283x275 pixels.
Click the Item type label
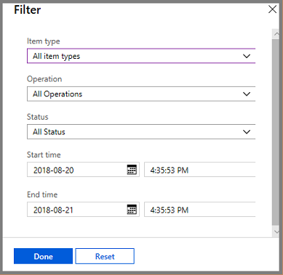pyautogui.click(x=44, y=41)
